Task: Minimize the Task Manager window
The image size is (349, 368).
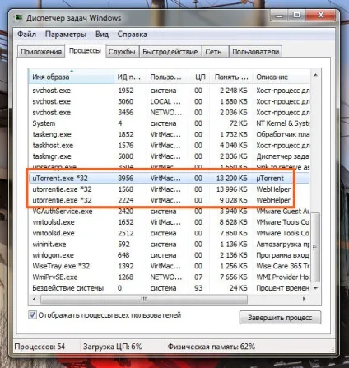Action: 279,16
